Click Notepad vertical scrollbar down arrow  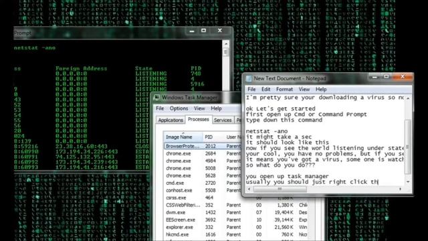point(408,182)
